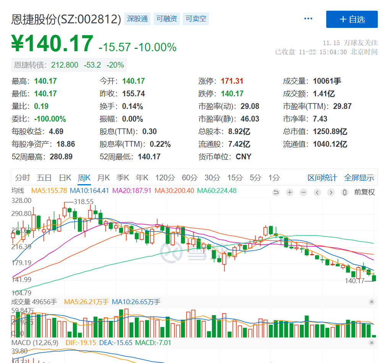Click the chart reset (undo arrow) icon
This screenshot has width=382, height=363.
276,192
